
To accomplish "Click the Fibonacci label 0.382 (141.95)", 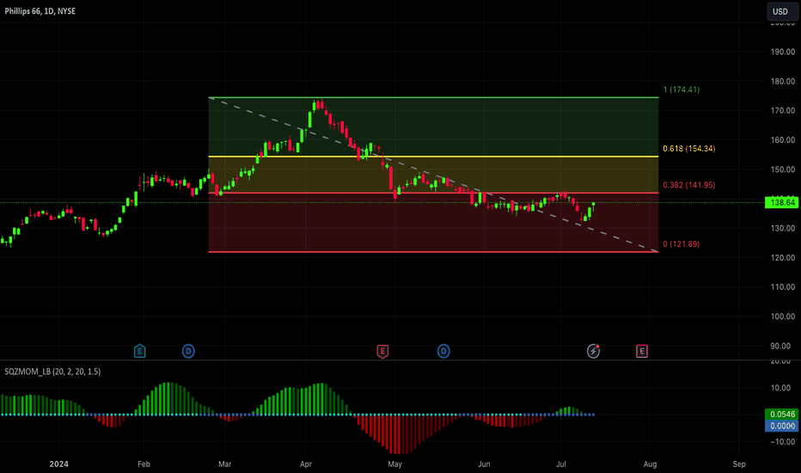I will (688, 185).
